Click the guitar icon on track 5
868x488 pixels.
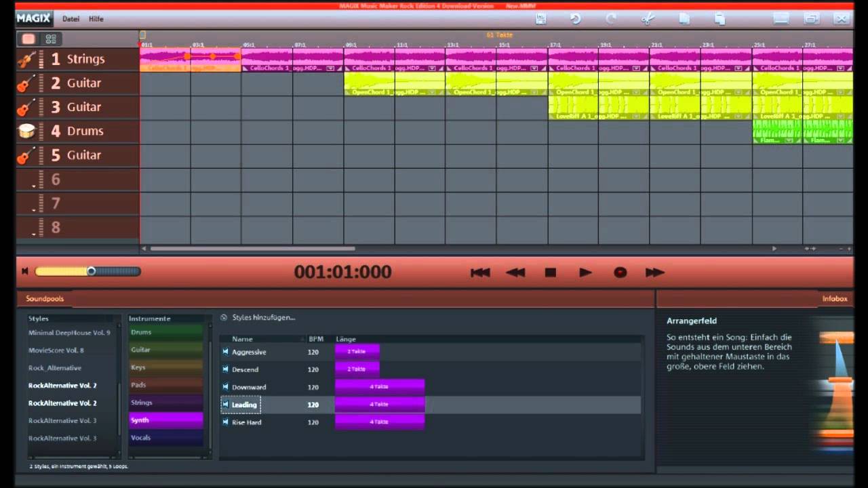coord(26,155)
